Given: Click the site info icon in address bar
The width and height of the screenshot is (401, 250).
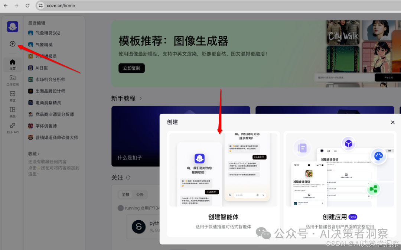Looking at the screenshot, I should coord(41,6).
